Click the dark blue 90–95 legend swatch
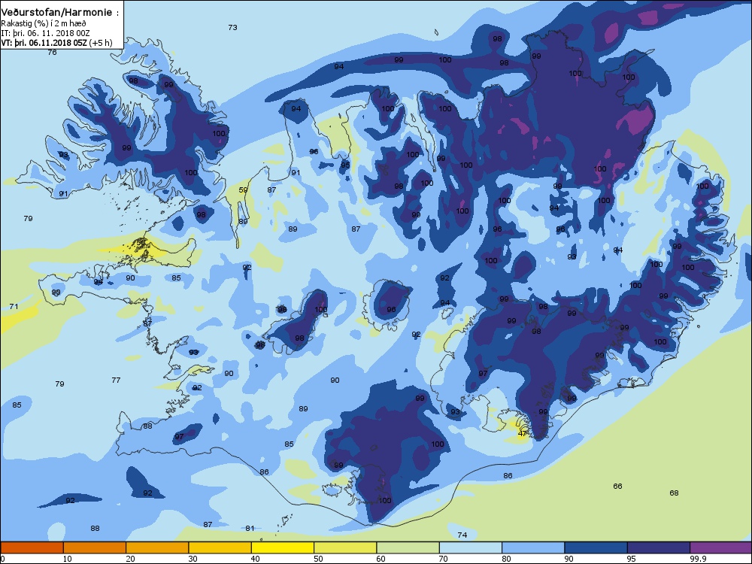Viewport: 752px width, 564px height. (596, 547)
